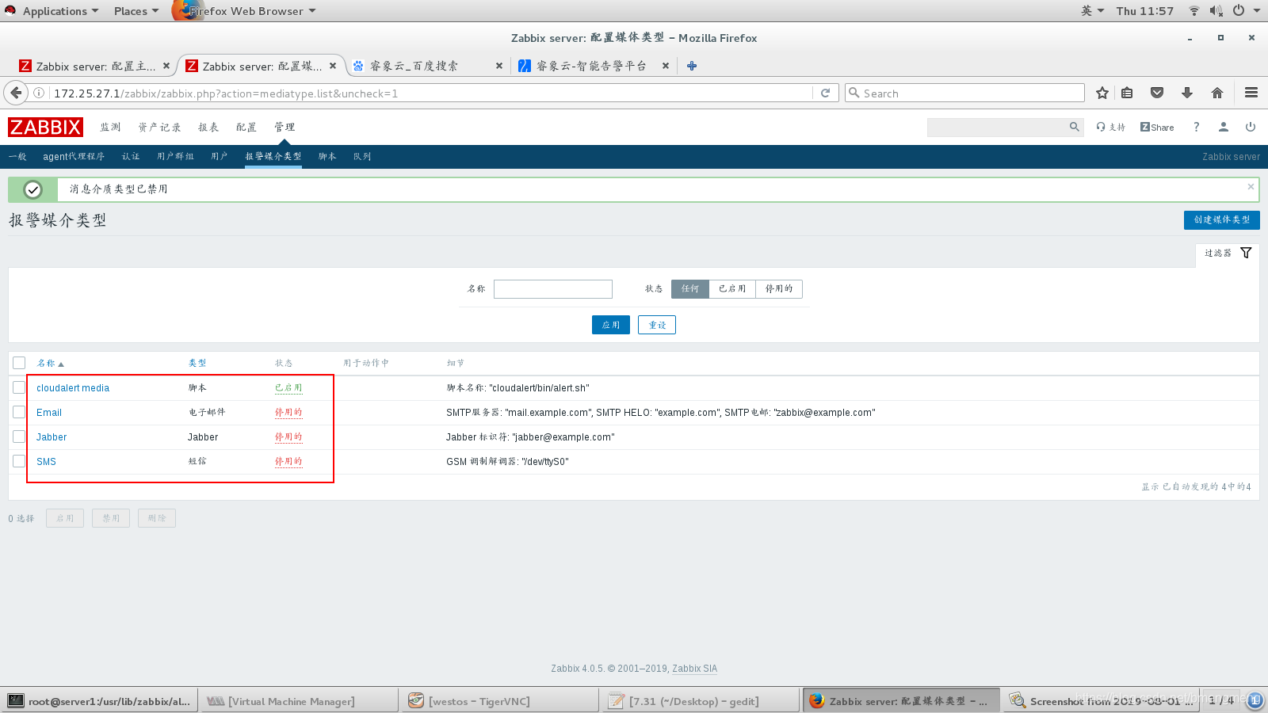1268x713 pixels.
Task: Toggle Email status 停用的 link
Action: pos(288,413)
